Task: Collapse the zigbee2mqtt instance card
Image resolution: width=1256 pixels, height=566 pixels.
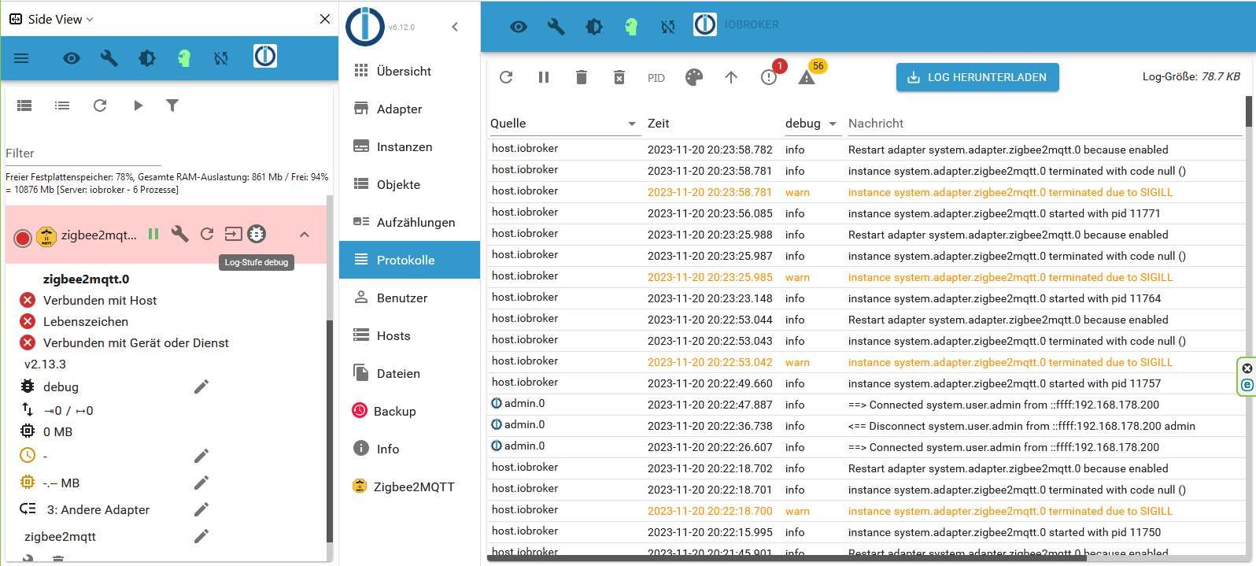Action: (x=305, y=235)
